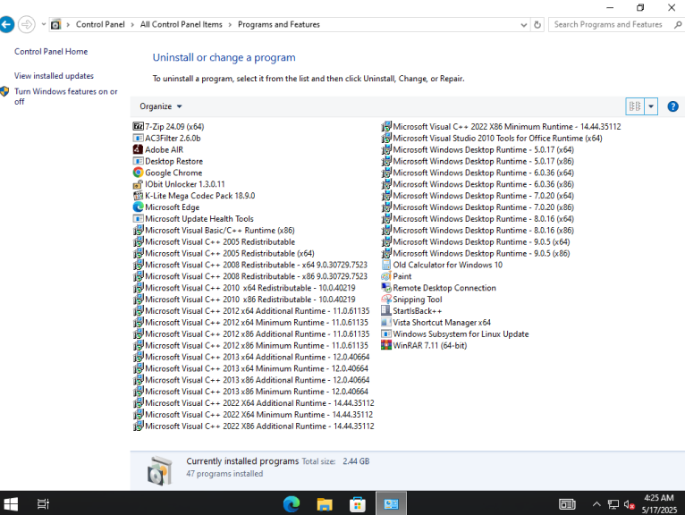Open the recent locations dropdown arrow
Screen dimensions: 685x515
(x=43, y=24)
